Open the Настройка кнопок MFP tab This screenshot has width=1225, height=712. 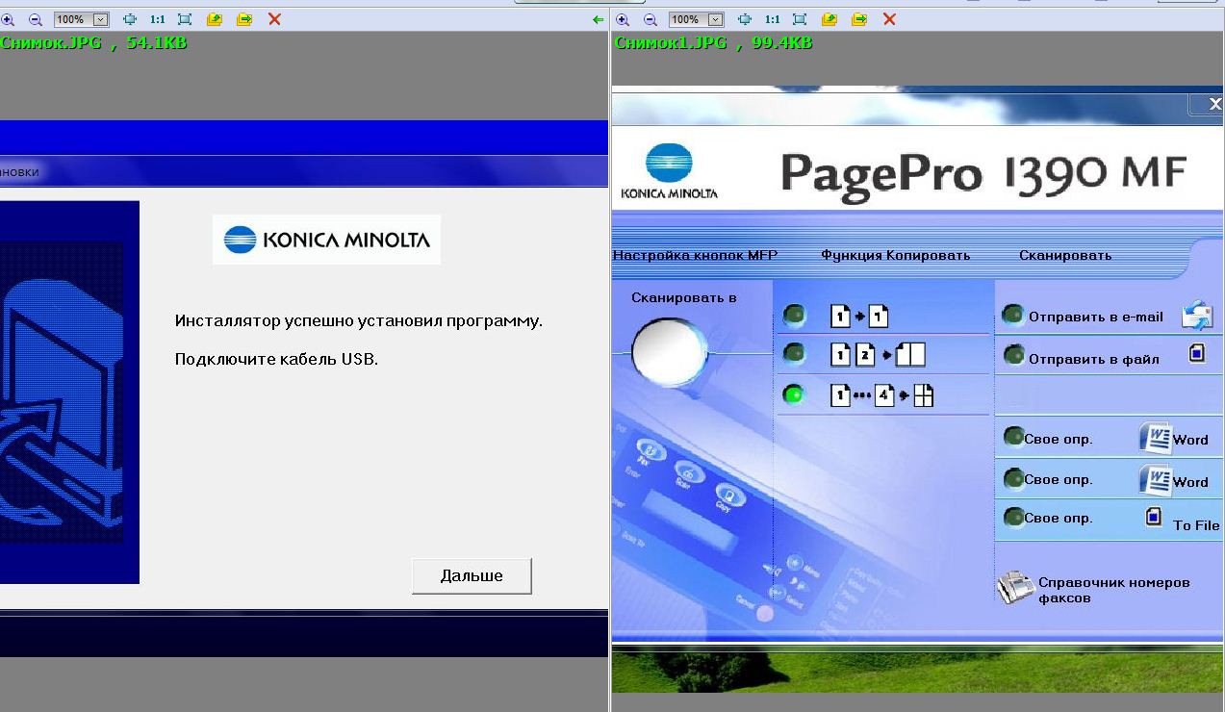(695, 256)
